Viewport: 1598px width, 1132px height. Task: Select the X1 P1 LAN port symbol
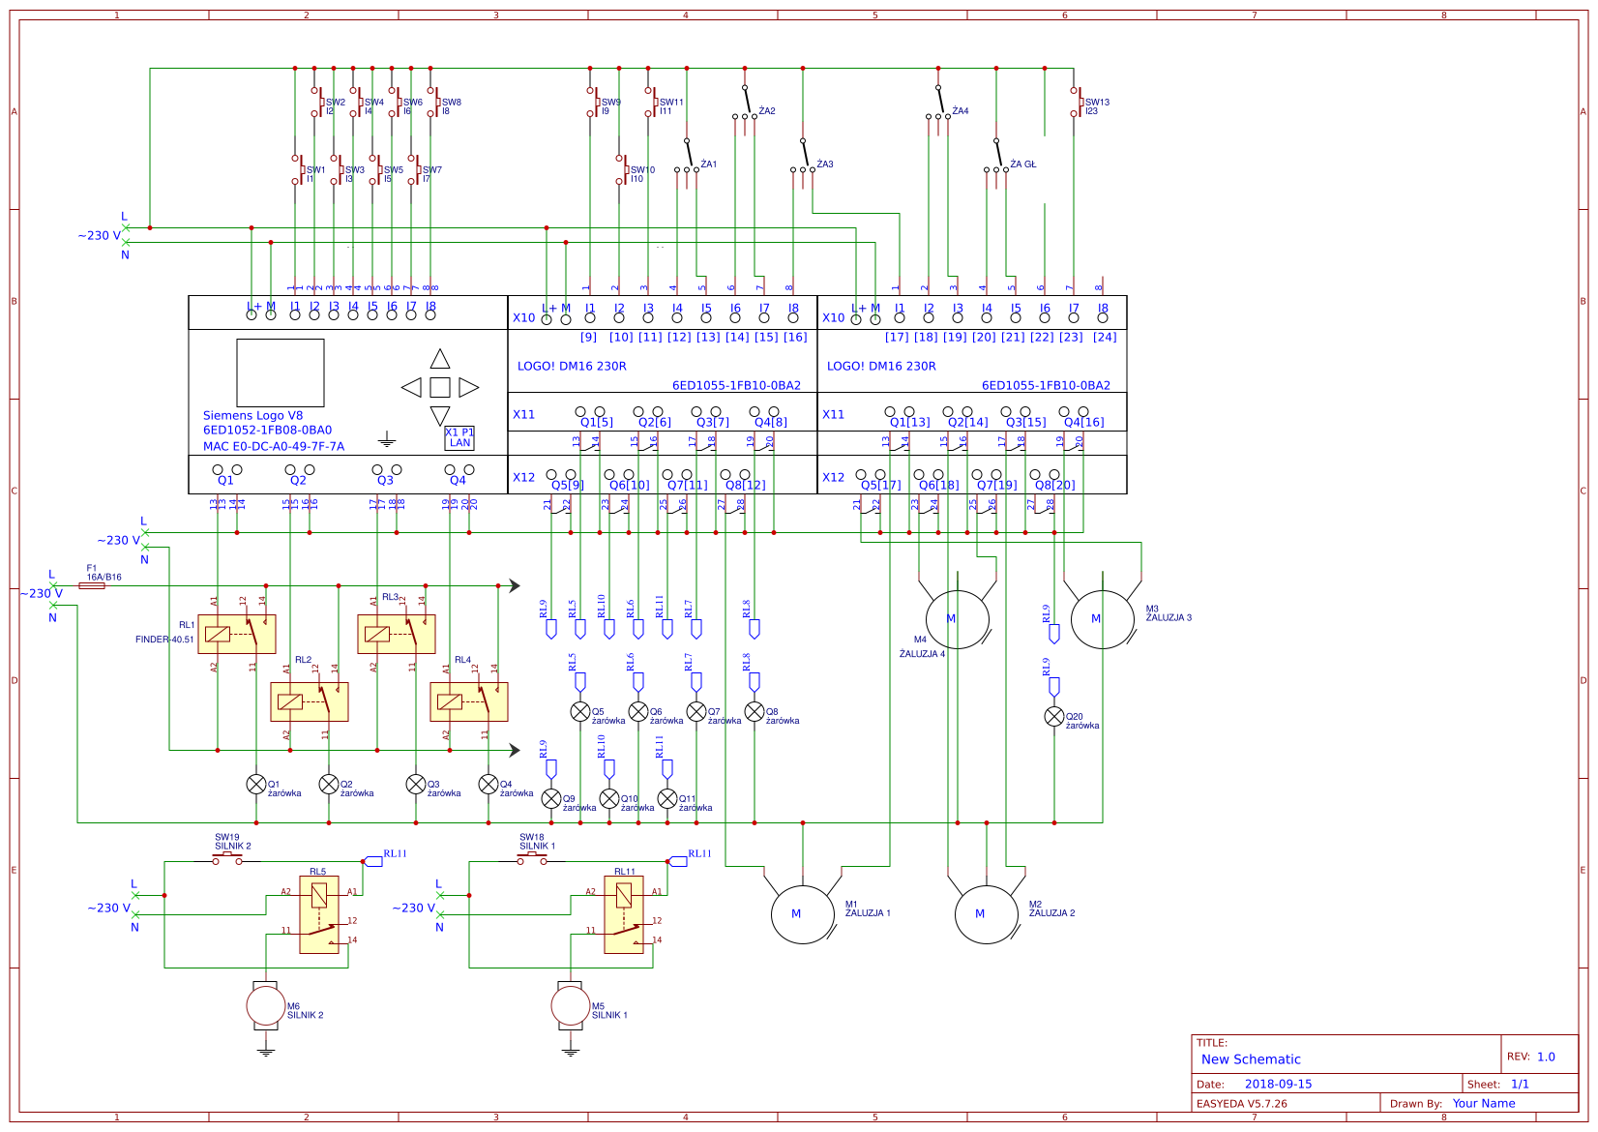pyautogui.click(x=461, y=436)
